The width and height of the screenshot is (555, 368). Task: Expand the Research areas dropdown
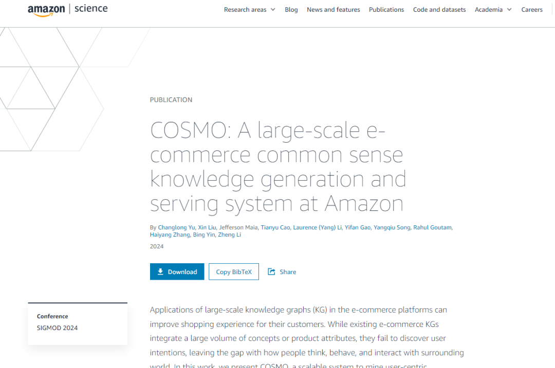coord(249,10)
